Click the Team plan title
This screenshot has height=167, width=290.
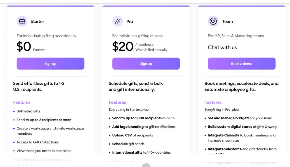coord(227,22)
